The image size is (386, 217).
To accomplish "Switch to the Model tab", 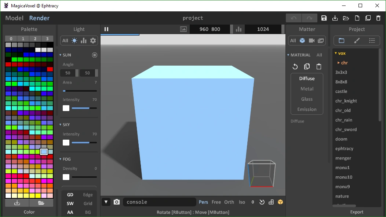I will pos(14,18).
